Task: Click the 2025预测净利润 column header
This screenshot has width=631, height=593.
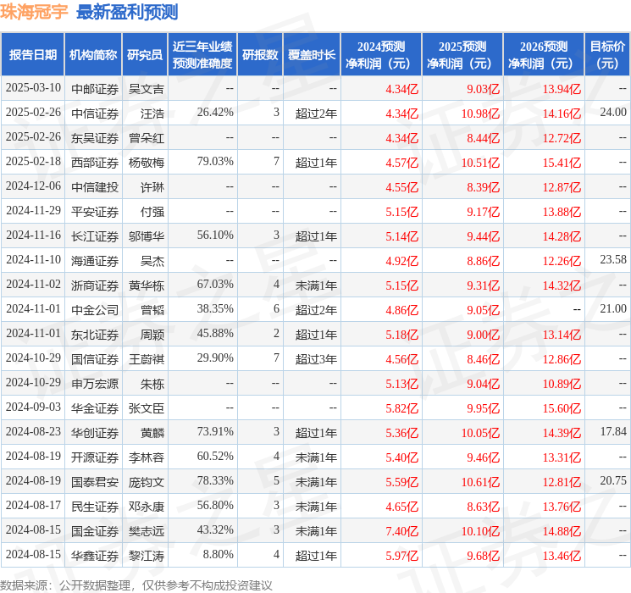Action: pyautogui.click(x=462, y=55)
